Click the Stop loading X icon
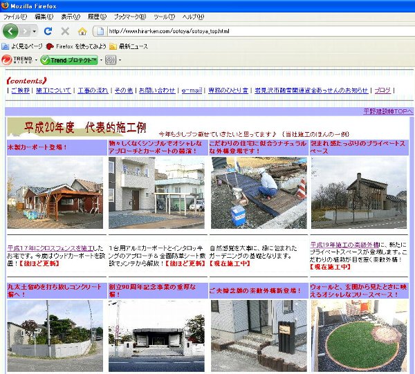Screen dimensions: 415x374 coord(65,31)
